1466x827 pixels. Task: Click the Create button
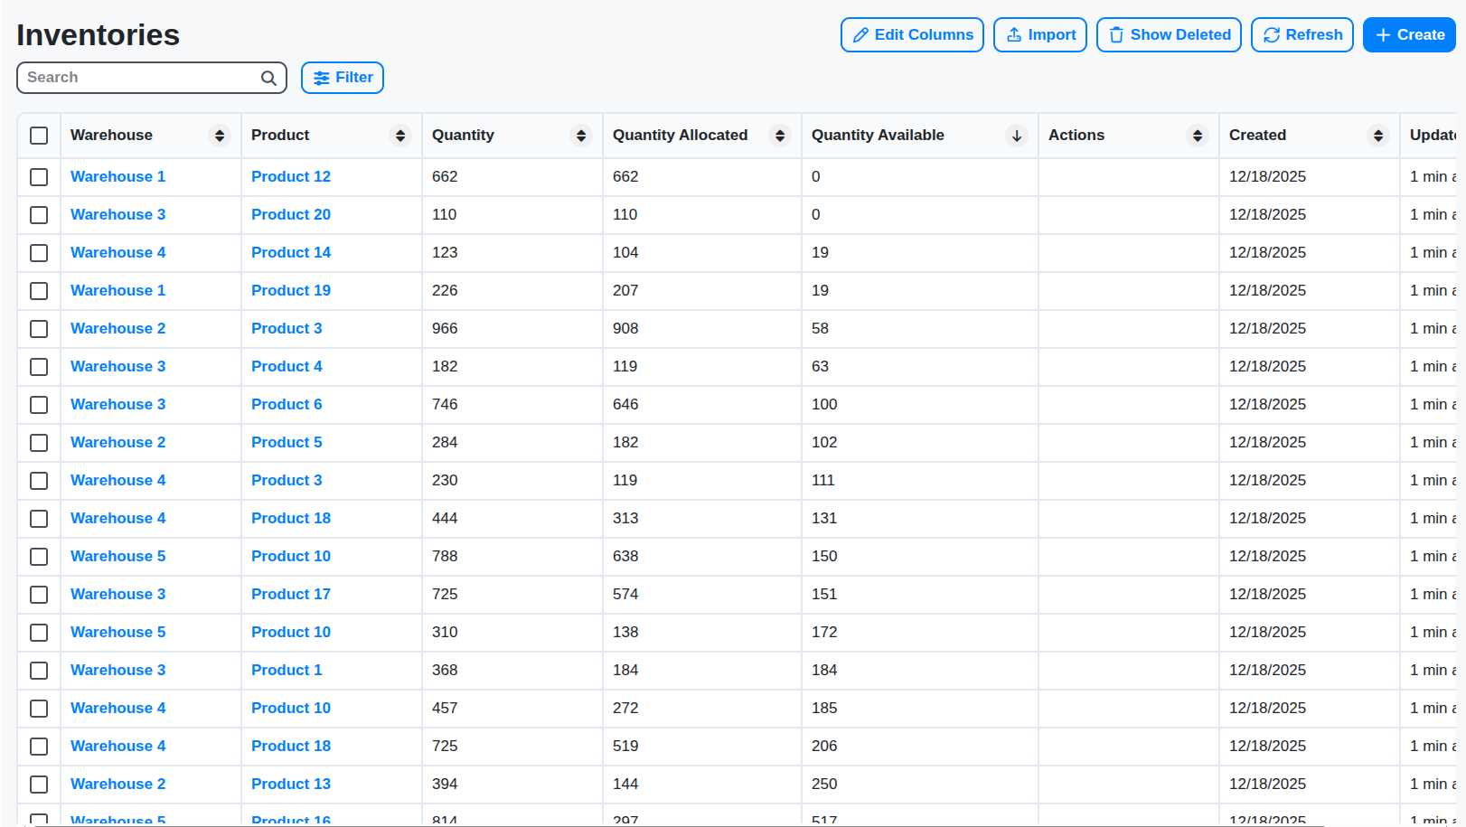coord(1409,34)
